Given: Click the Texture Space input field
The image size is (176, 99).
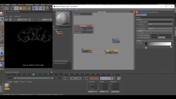Looking at the screenshot, I should [160, 22].
